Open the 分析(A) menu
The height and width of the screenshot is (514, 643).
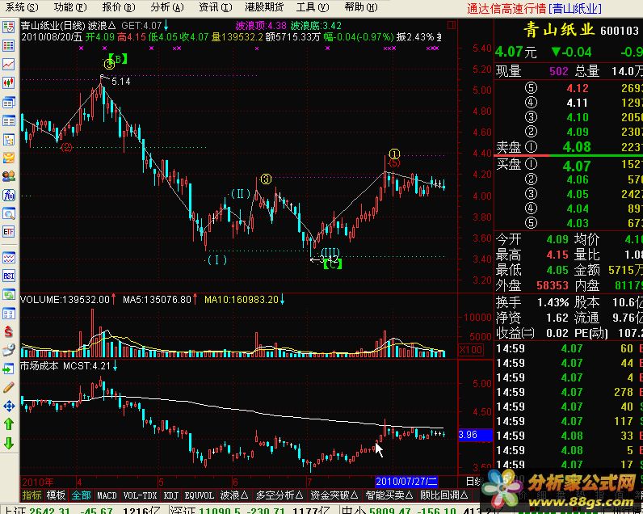click(166, 7)
